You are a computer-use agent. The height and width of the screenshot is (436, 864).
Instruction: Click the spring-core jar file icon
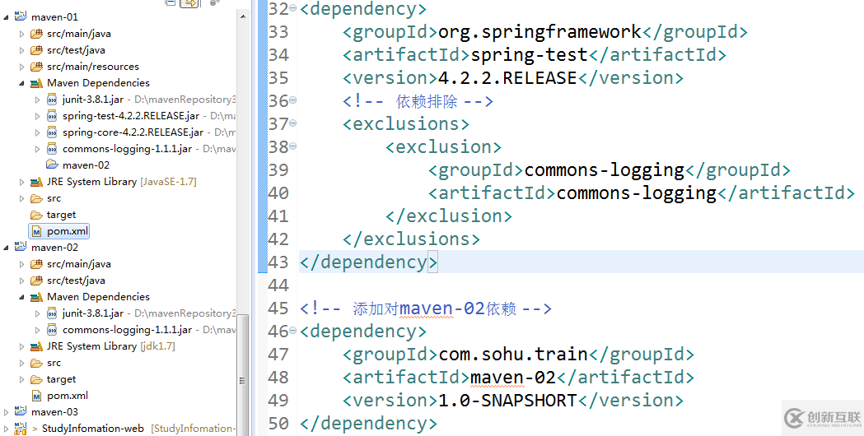click(x=52, y=132)
